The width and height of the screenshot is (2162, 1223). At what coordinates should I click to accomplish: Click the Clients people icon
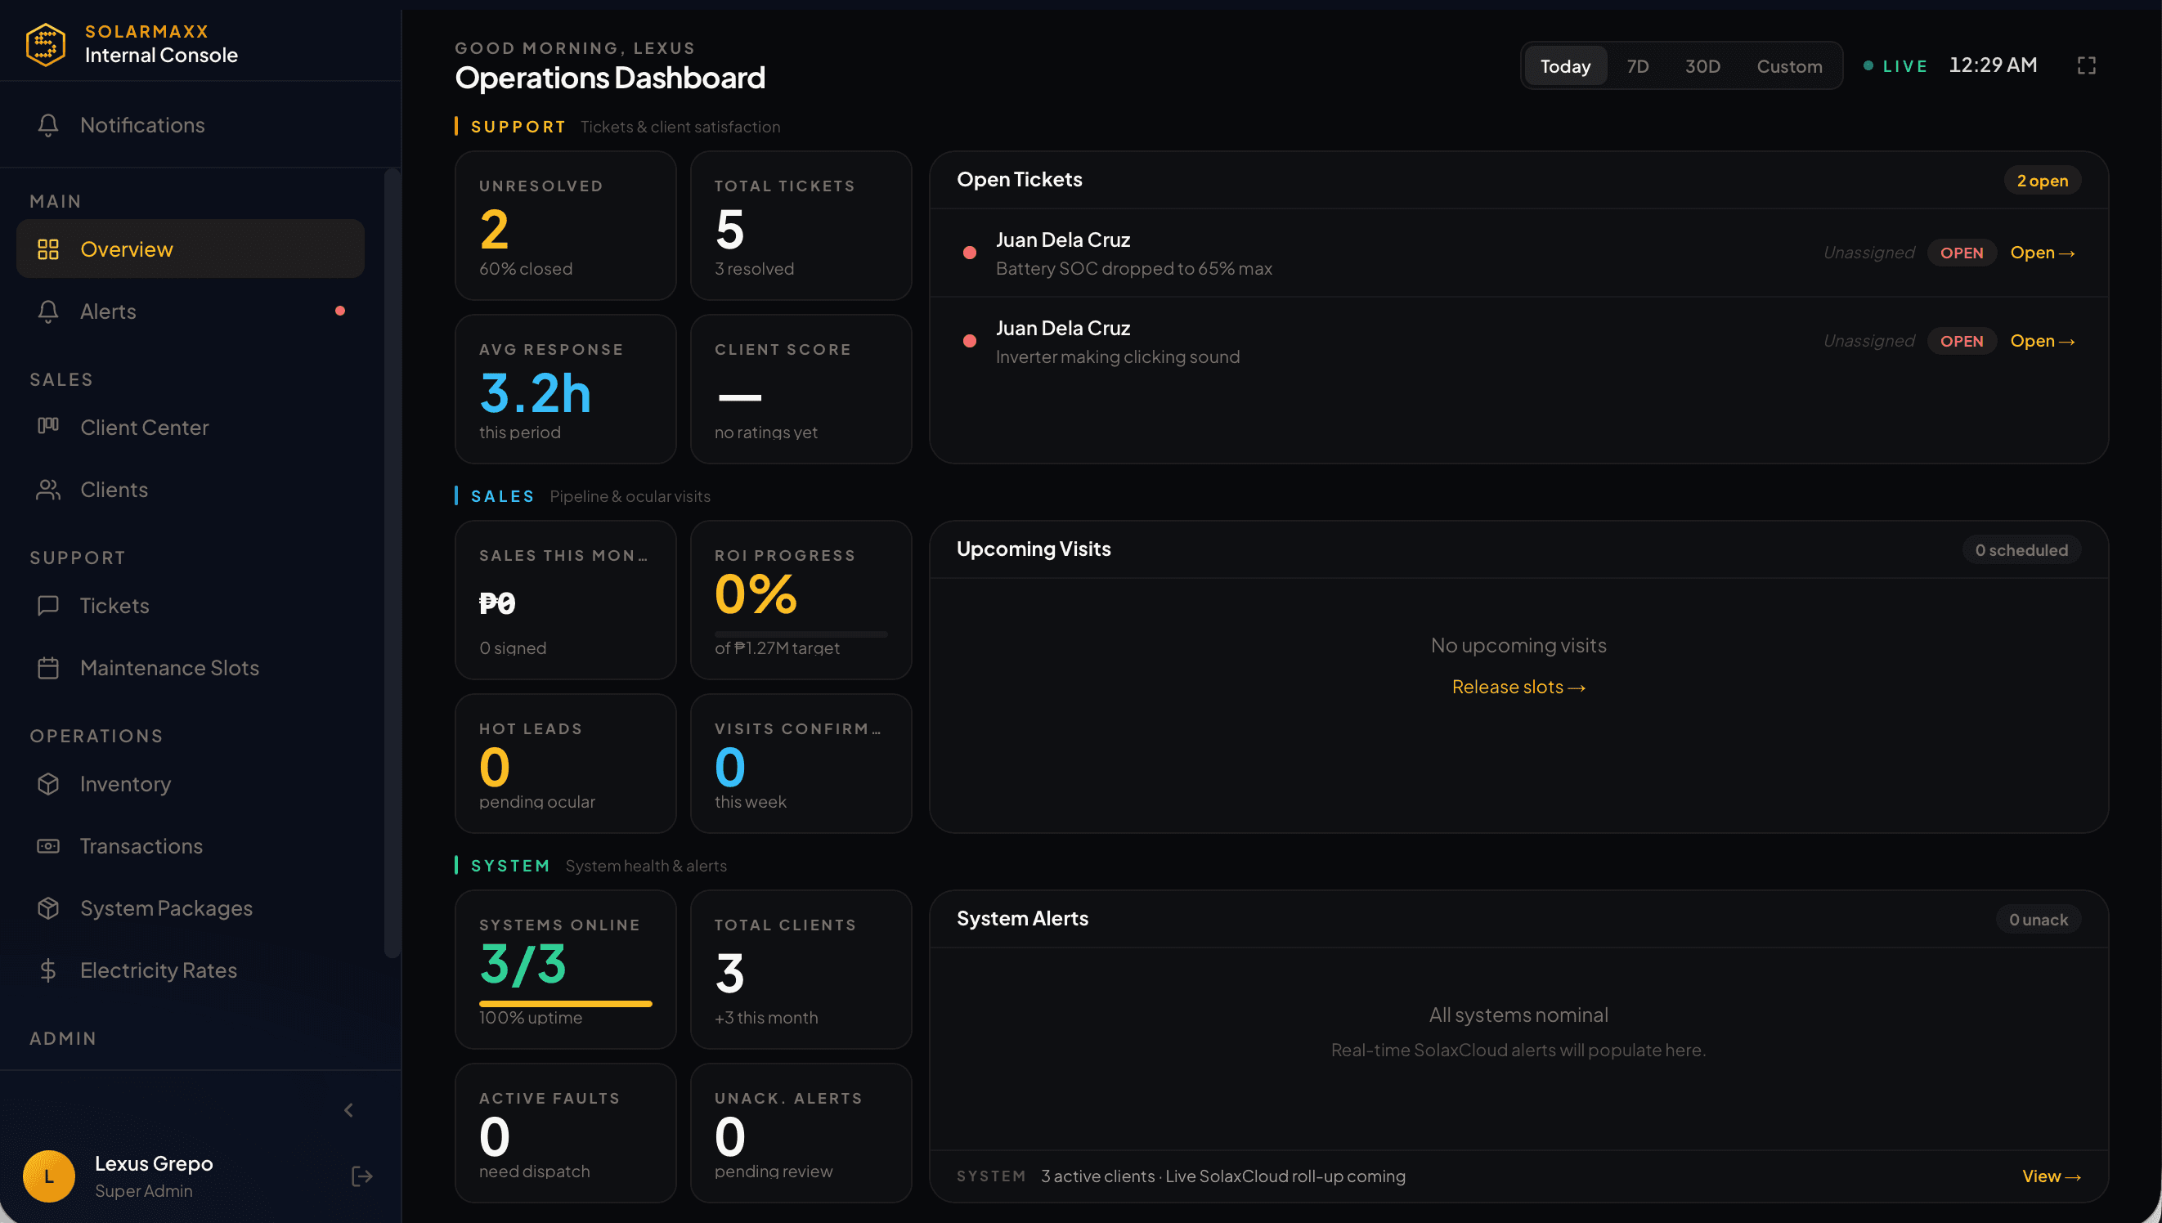tap(48, 490)
